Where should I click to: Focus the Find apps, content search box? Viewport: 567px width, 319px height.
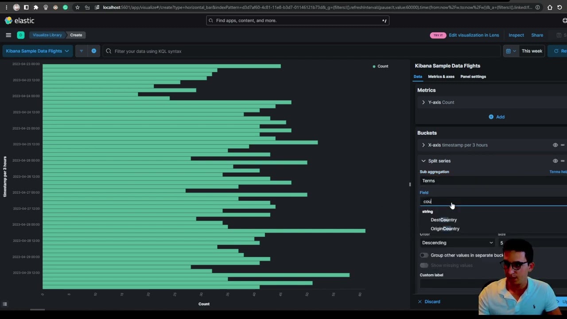pyautogui.click(x=298, y=20)
